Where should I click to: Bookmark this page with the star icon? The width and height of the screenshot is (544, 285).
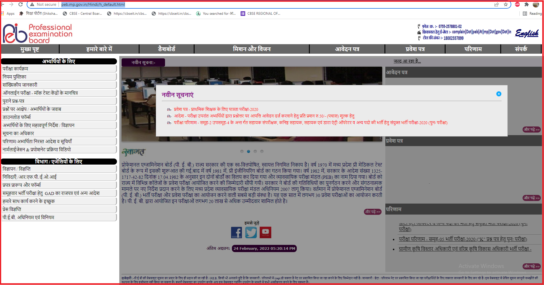pyautogui.click(x=506, y=4)
